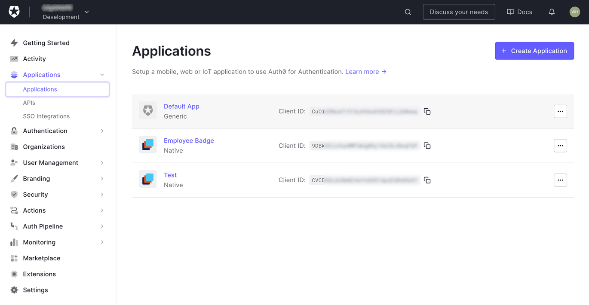Expand the User Management section
The width and height of the screenshot is (589, 305).
pos(102,163)
